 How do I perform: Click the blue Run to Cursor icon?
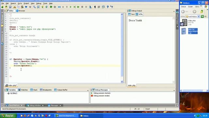pos(59,7)
